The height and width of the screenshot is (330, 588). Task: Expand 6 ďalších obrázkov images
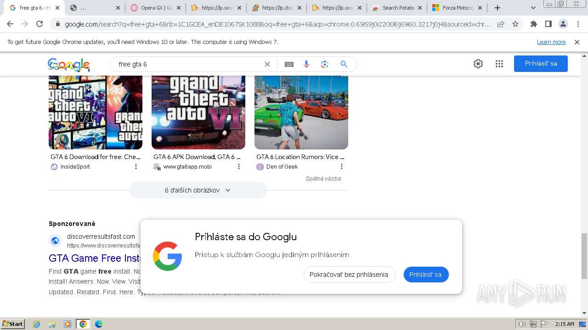pyautogui.click(x=198, y=190)
